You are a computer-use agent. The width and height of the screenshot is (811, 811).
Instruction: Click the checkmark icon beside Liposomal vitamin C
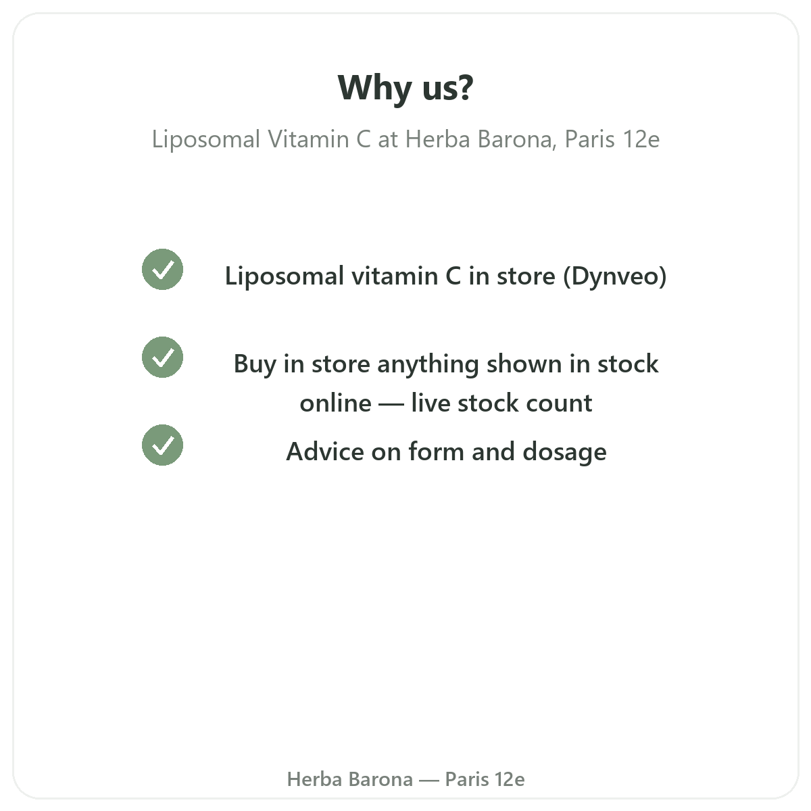pos(162,270)
